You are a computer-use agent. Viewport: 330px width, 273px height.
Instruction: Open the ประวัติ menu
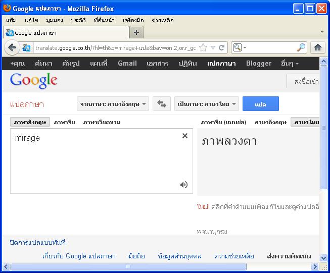click(x=78, y=20)
